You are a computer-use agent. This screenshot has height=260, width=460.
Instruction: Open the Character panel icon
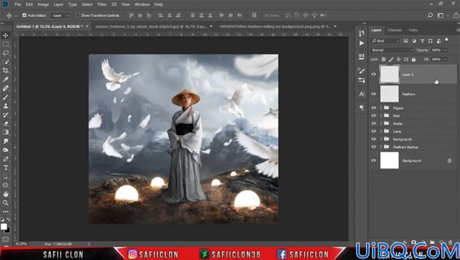pos(361,94)
